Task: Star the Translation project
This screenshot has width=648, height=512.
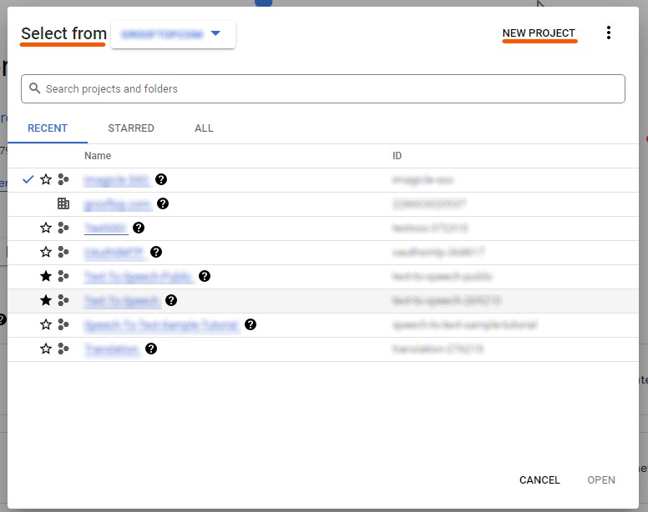Action: 46,349
